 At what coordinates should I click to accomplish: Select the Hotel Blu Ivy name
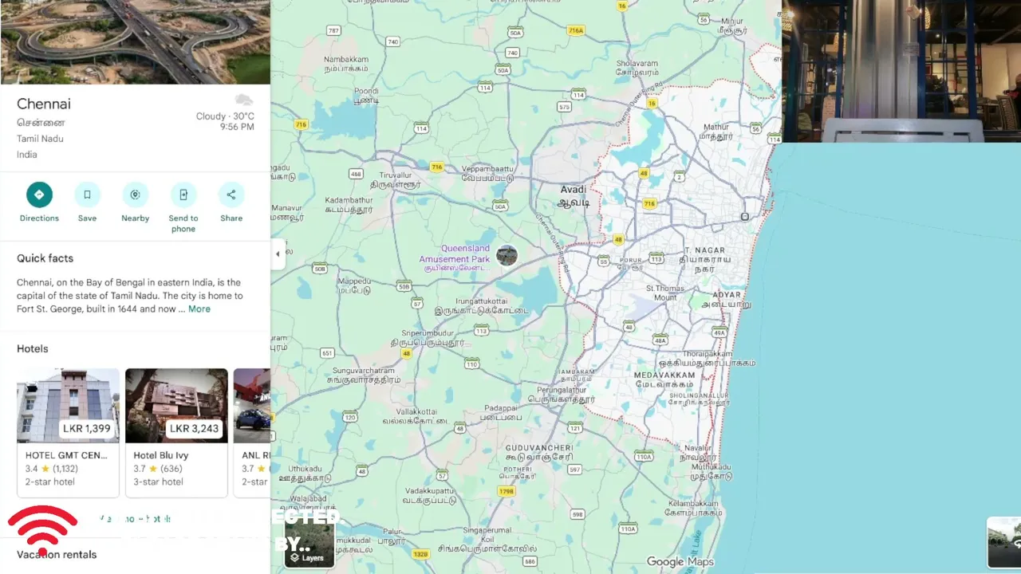[x=161, y=455]
